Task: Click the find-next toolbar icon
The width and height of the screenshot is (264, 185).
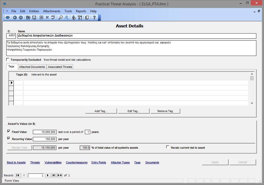Action: tap(67, 18)
